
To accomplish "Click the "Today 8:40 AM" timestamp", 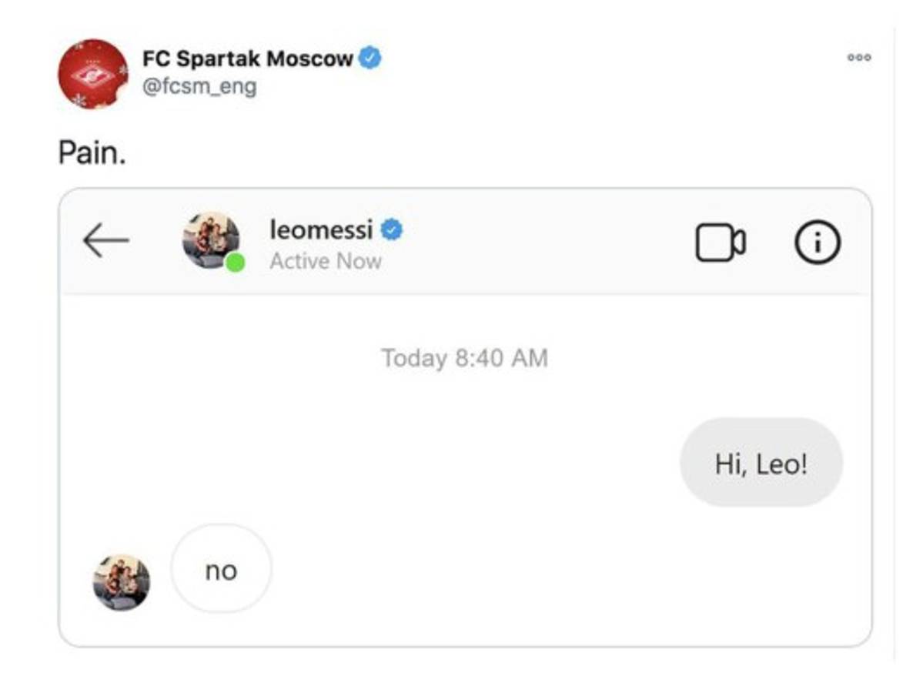I will click(x=464, y=358).
